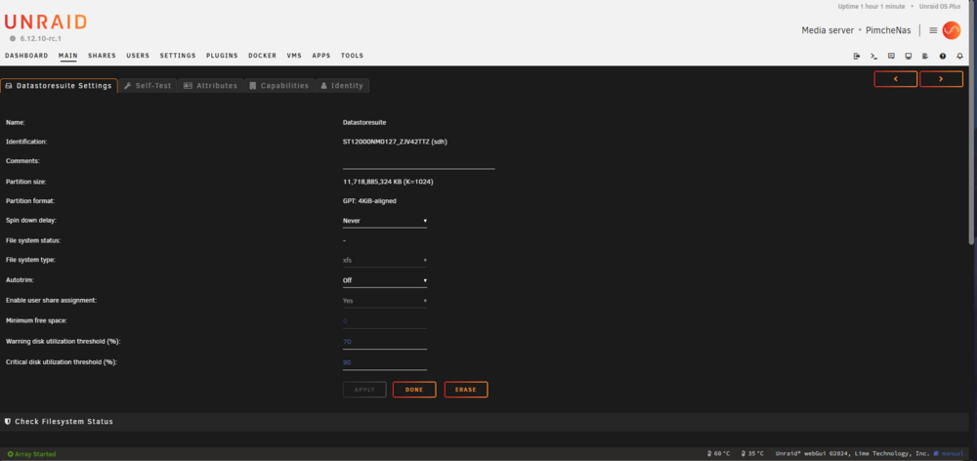Image resolution: width=977 pixels, height=461 pixels.
Task: Click the ERASE button
Action: 466,390
